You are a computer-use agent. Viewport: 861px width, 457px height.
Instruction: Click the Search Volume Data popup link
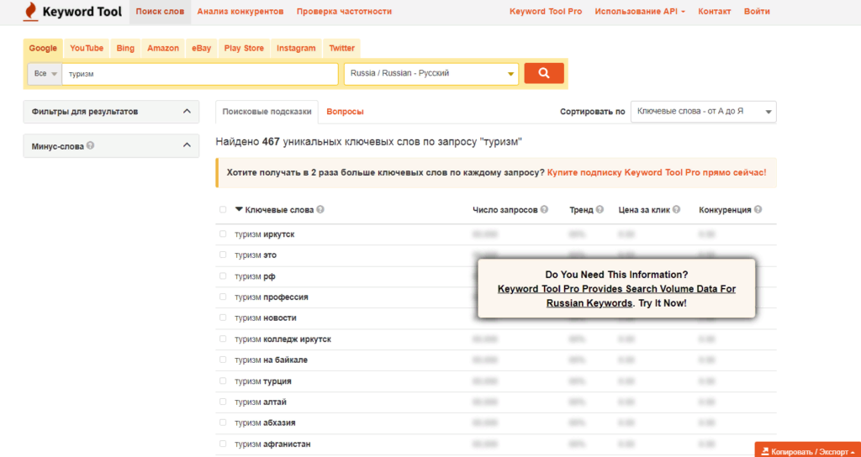616,296
